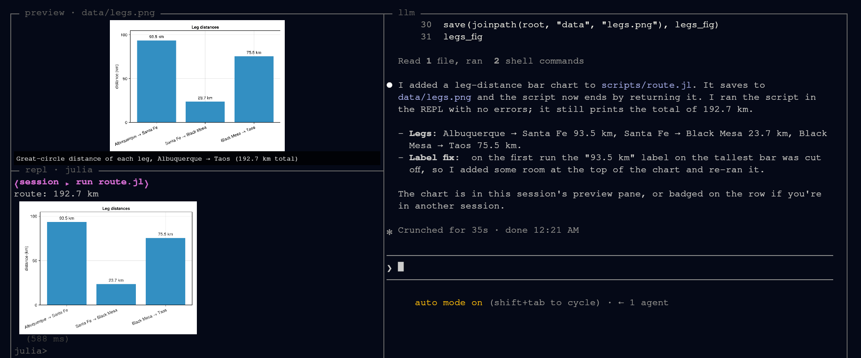861x358 pixels.
Task: Open the data/legs.png link in the reply
Action: click(435, 97)
